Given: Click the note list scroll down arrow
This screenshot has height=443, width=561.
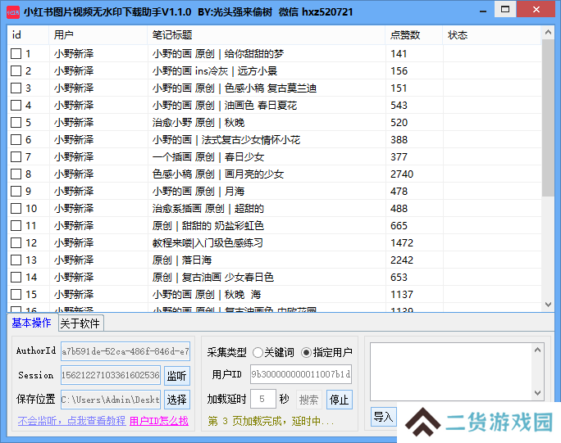Looking at the screenshot, I should (x=548, y=305).
